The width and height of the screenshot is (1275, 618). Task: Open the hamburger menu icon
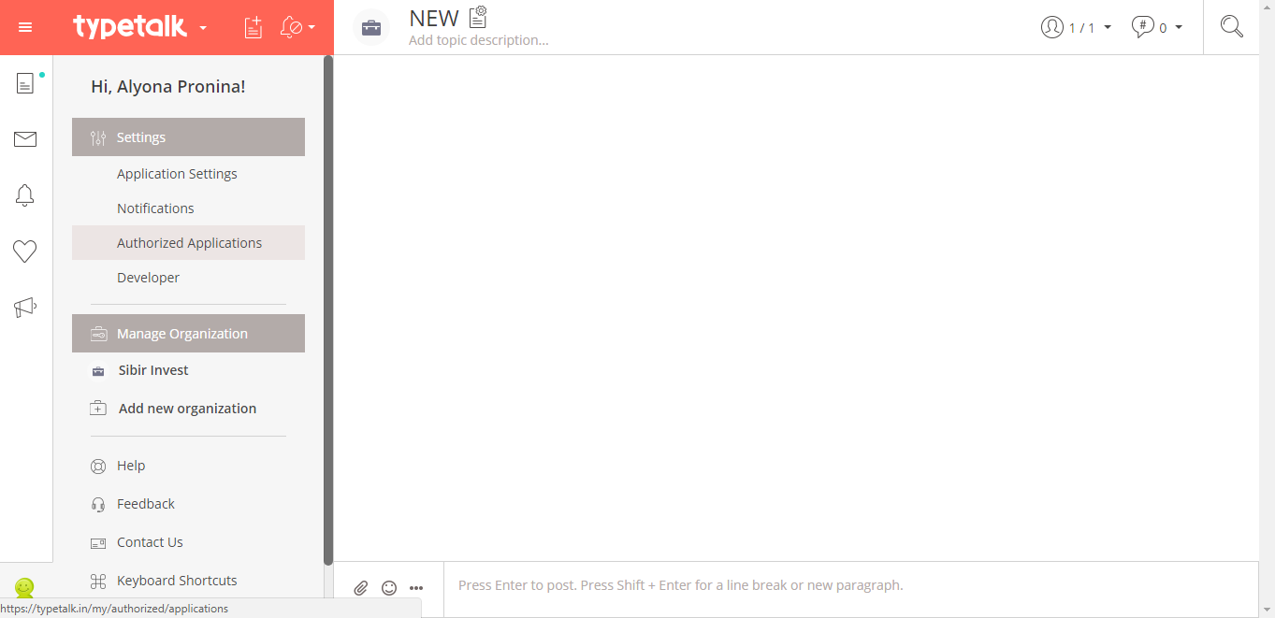point(25,27)
